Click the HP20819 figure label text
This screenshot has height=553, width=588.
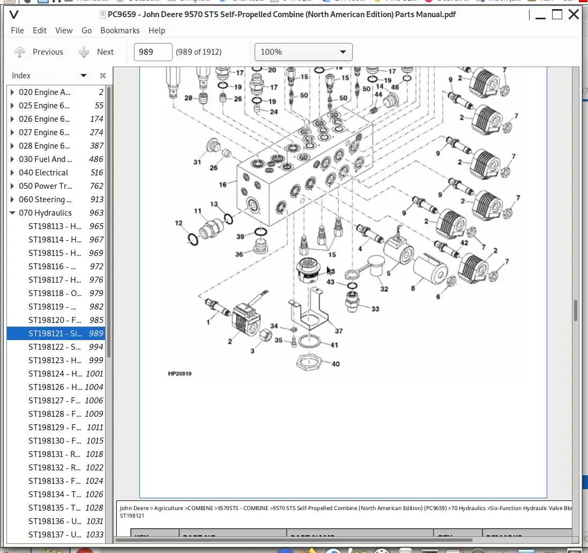pos(180,374)
